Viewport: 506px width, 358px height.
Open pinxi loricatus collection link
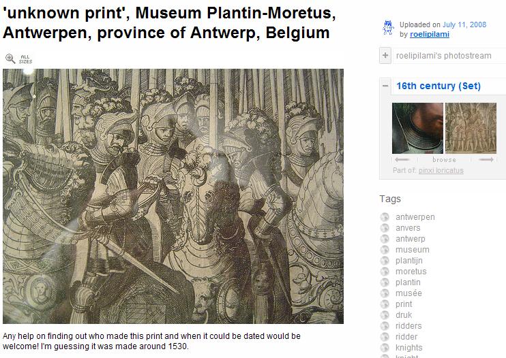pos(441,170)
